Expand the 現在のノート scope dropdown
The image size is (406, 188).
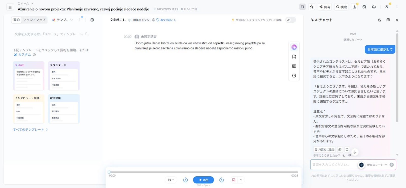point(377,165)
